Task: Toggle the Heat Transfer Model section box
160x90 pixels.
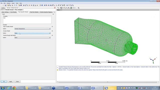Action: (52, 26)
